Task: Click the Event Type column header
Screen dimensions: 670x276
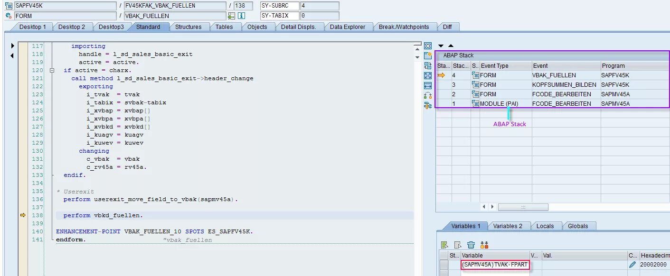Action: [505, 66]
